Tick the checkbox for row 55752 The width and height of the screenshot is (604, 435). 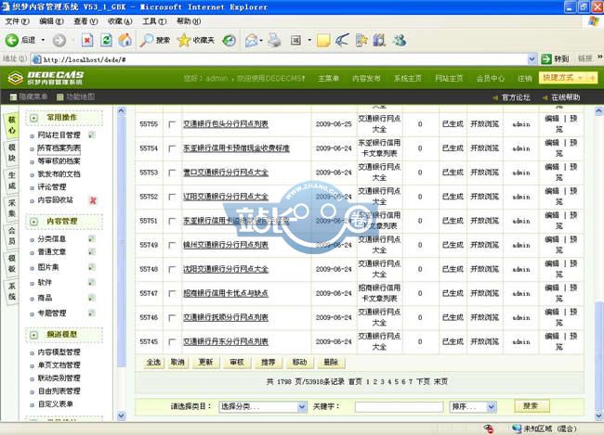(x=172, y=197)
